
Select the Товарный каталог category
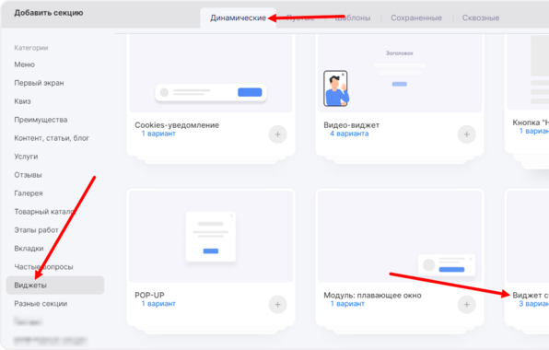pos(45,212)
